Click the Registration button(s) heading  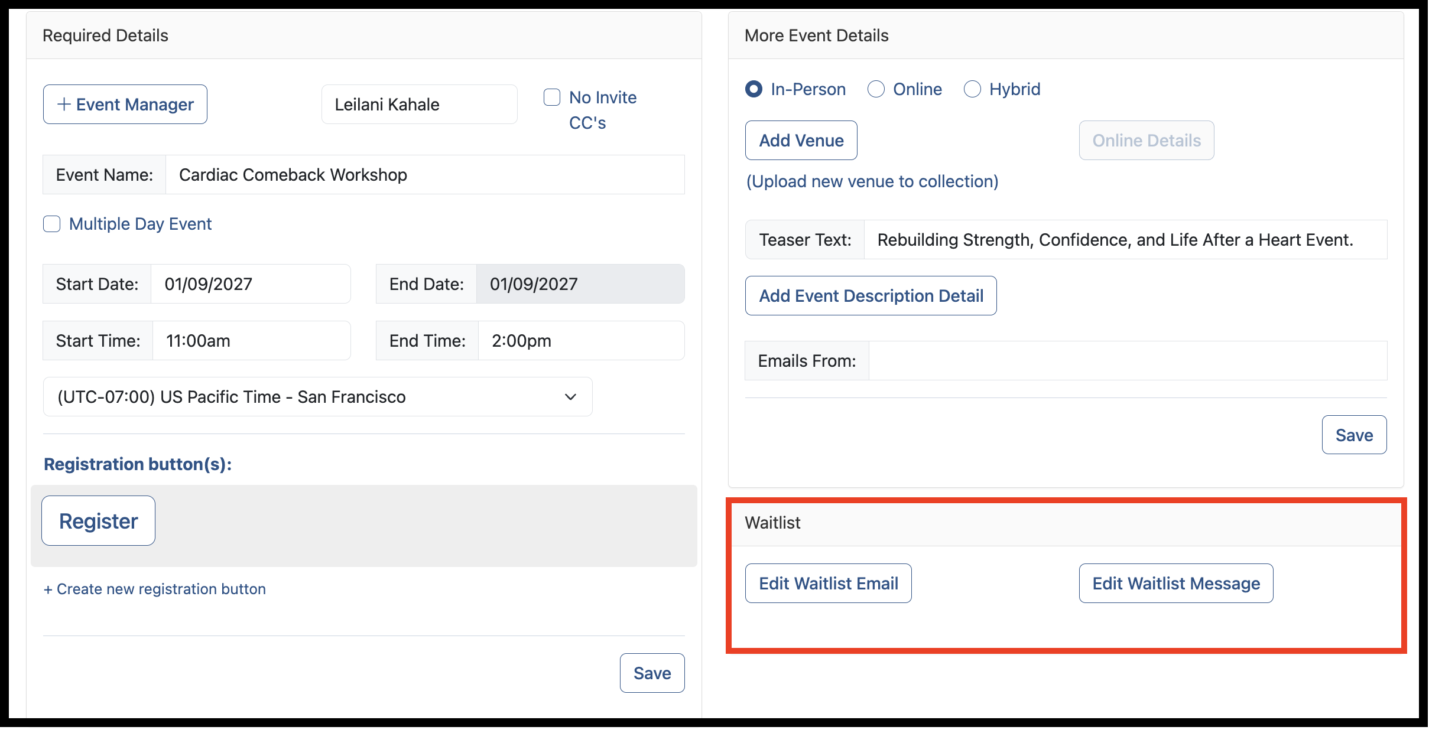point(138,464)
